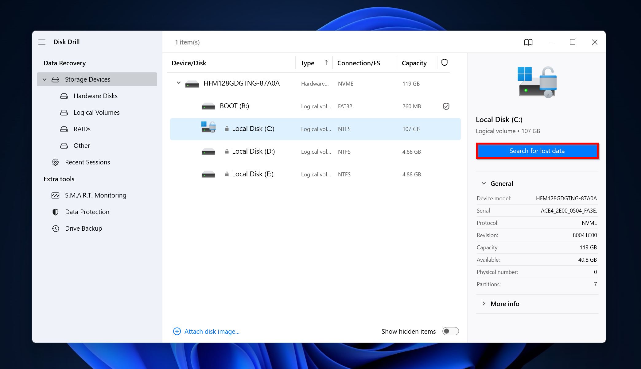
Task: Expand the HFM128GDGTNG-87A0A device tree
Action: 178,83
